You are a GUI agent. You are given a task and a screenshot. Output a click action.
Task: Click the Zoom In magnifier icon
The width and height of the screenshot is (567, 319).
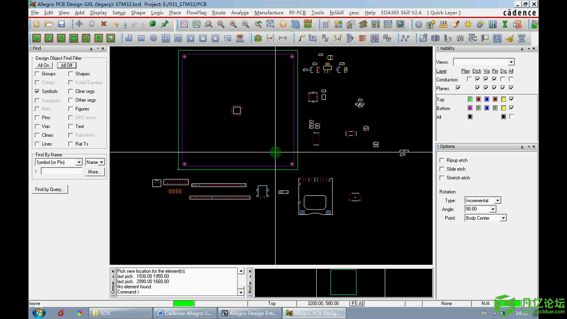pyautogui.click(x=233, y=24)
